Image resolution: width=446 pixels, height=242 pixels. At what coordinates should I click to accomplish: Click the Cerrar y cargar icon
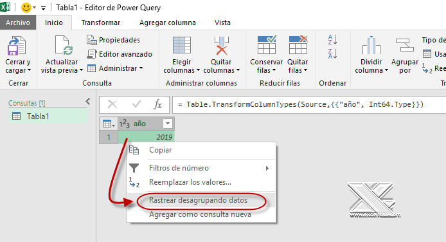coord(17,46)
